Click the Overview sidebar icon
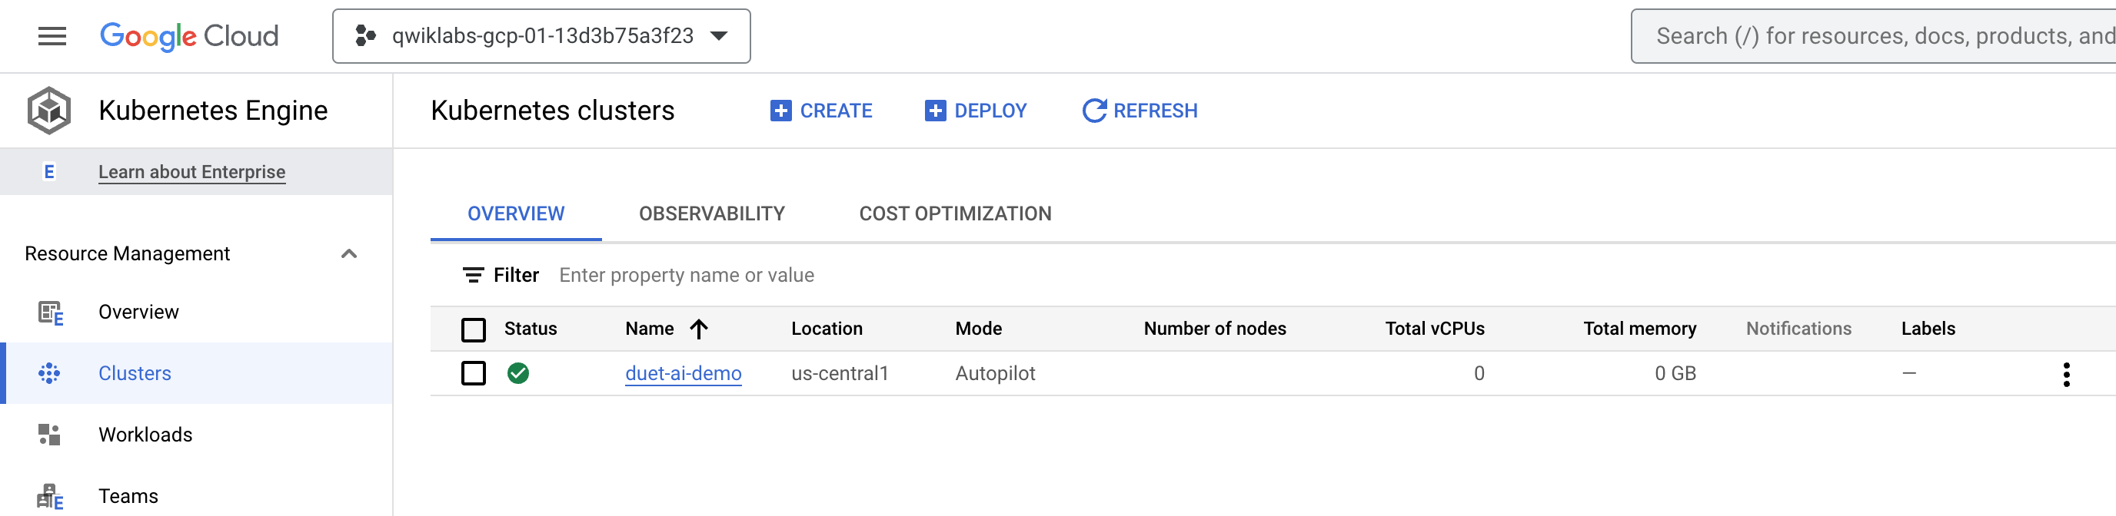The width and height of the screenshot is (2116, 516). 50,313
